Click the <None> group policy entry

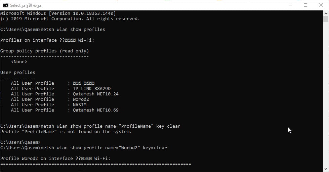(x=19, y=61)
